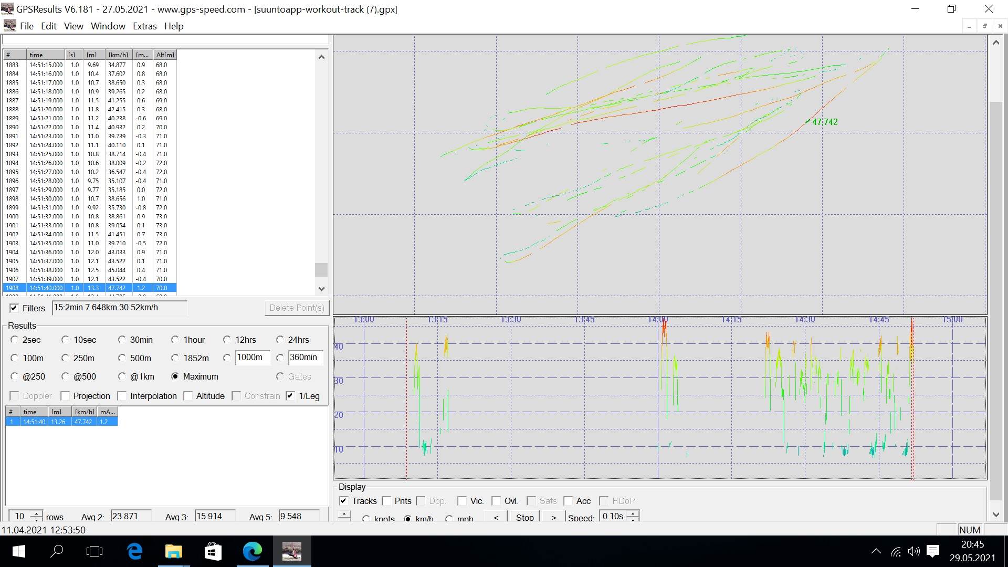Image resolution: width=1008 pixels, height=567 pixels.
Task: Open File Explorer in the taskbar
Action: pyautogui.click(x=174, y=551)
